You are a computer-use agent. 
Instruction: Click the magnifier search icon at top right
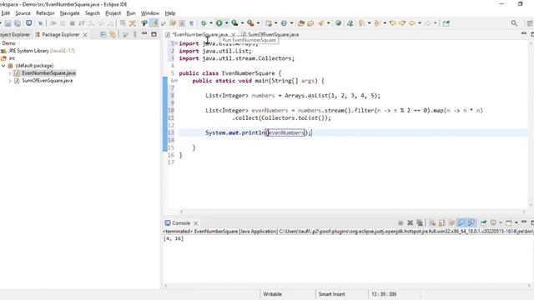pyautogui.click(x=514, y=23)
